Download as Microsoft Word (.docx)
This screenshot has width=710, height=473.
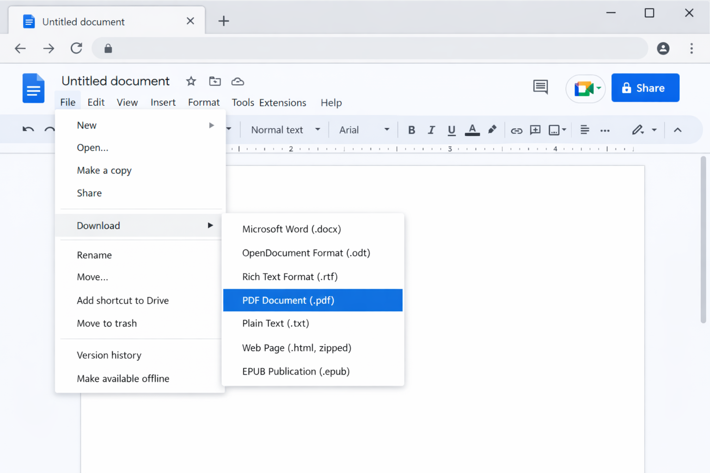[x=313, y=229]
